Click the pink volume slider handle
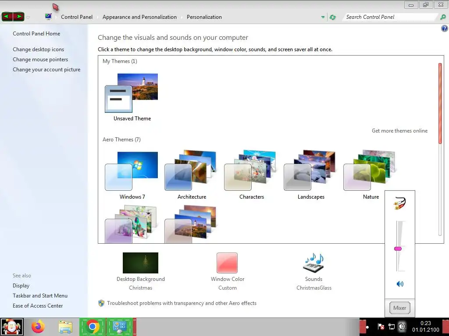Image resolution: width=449 pixels, height=336 pixels. [398, 248]
